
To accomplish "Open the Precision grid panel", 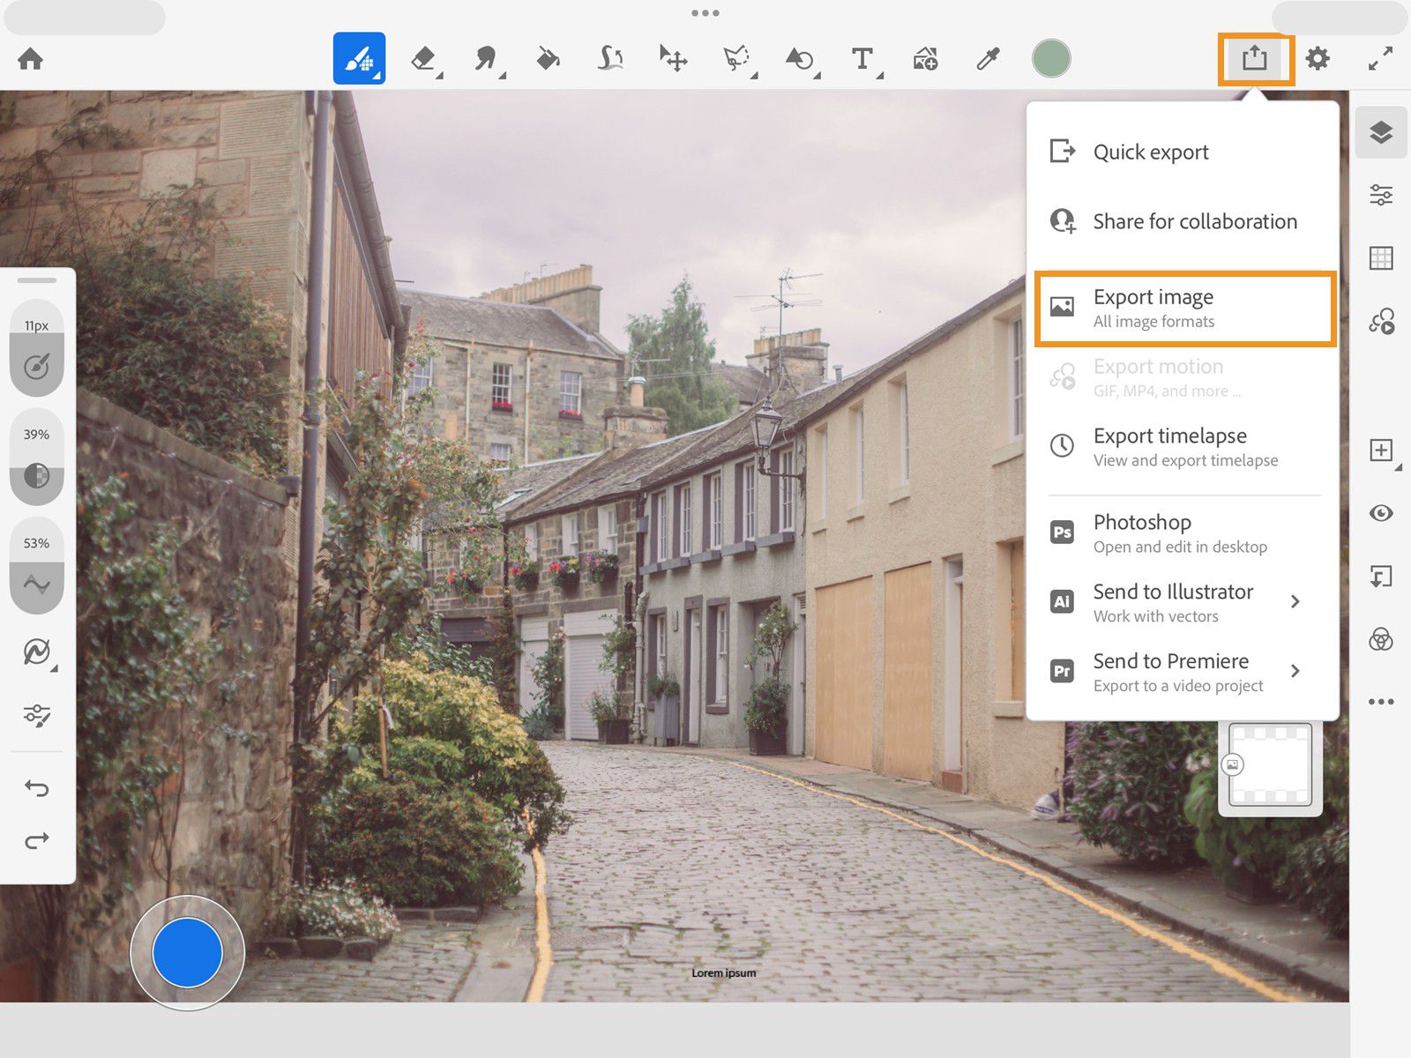I will pyautogui.click(x=1381, y=258).
